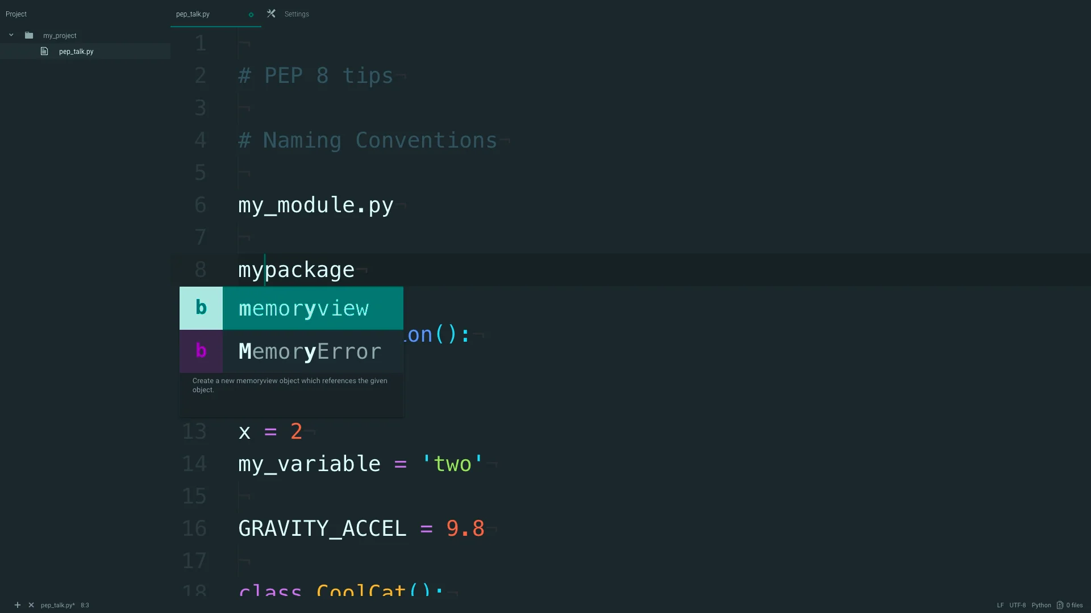Select pep_talk.py in project tree
Screen dimensions: 1091x613
click(x=76, y=52)
